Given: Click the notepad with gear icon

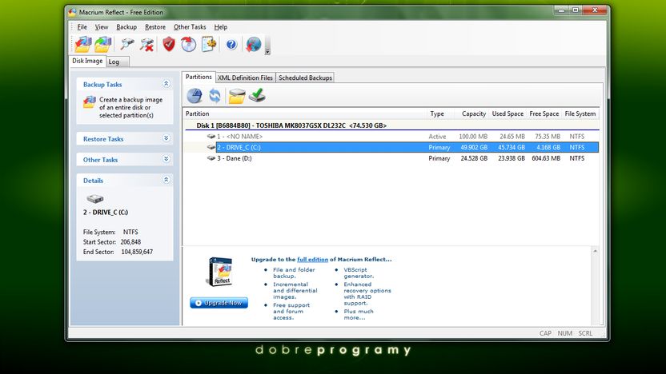Looking at the screenshot, I should click(x=209, y=44).
